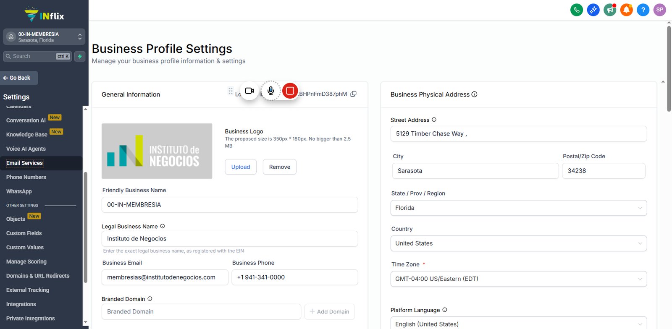The image size is (672, 329).
Task: Open the State / Prov / Region dropdown
Action: pyautogui.click(x=519, y=208)
